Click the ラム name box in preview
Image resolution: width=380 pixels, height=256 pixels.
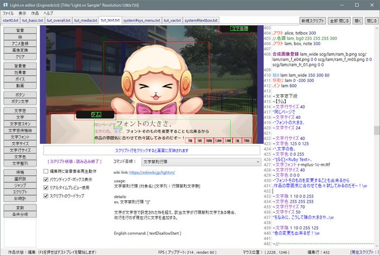(95, 114)
